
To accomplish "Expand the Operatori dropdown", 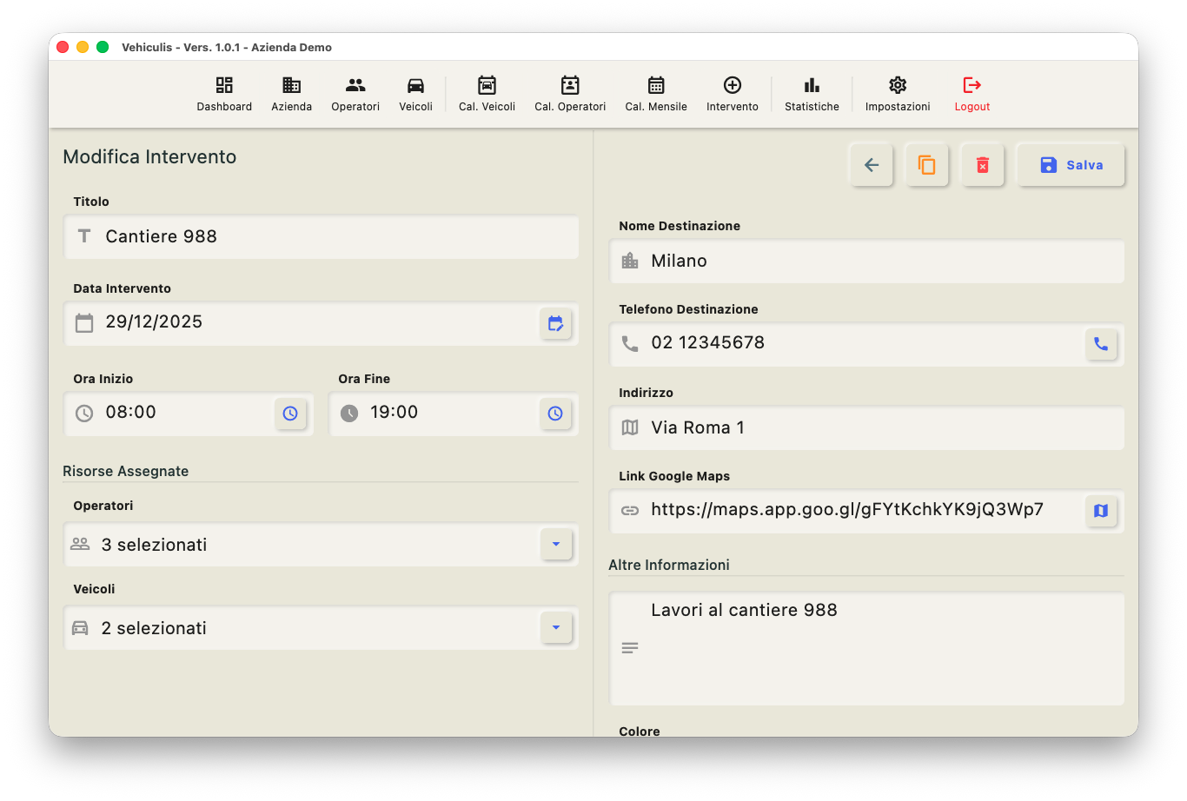I will [x=556, y=545].
